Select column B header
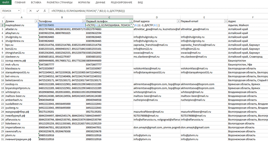This screenshot has width=268, height=141. click(62, 17)
